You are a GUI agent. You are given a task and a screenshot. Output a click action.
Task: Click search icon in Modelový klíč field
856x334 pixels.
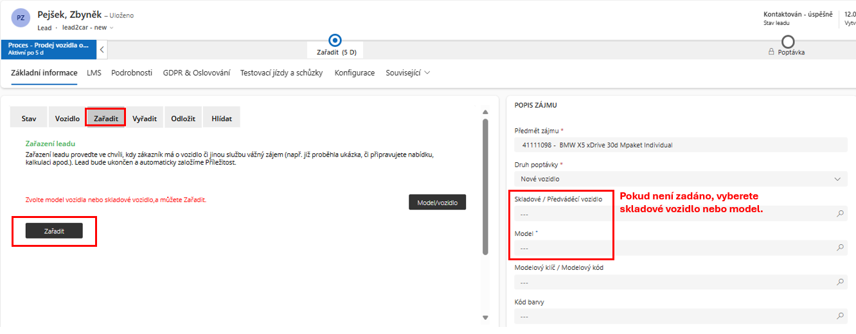click(x=840, y=282)
